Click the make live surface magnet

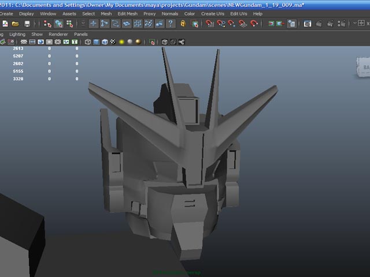[254, 24]
